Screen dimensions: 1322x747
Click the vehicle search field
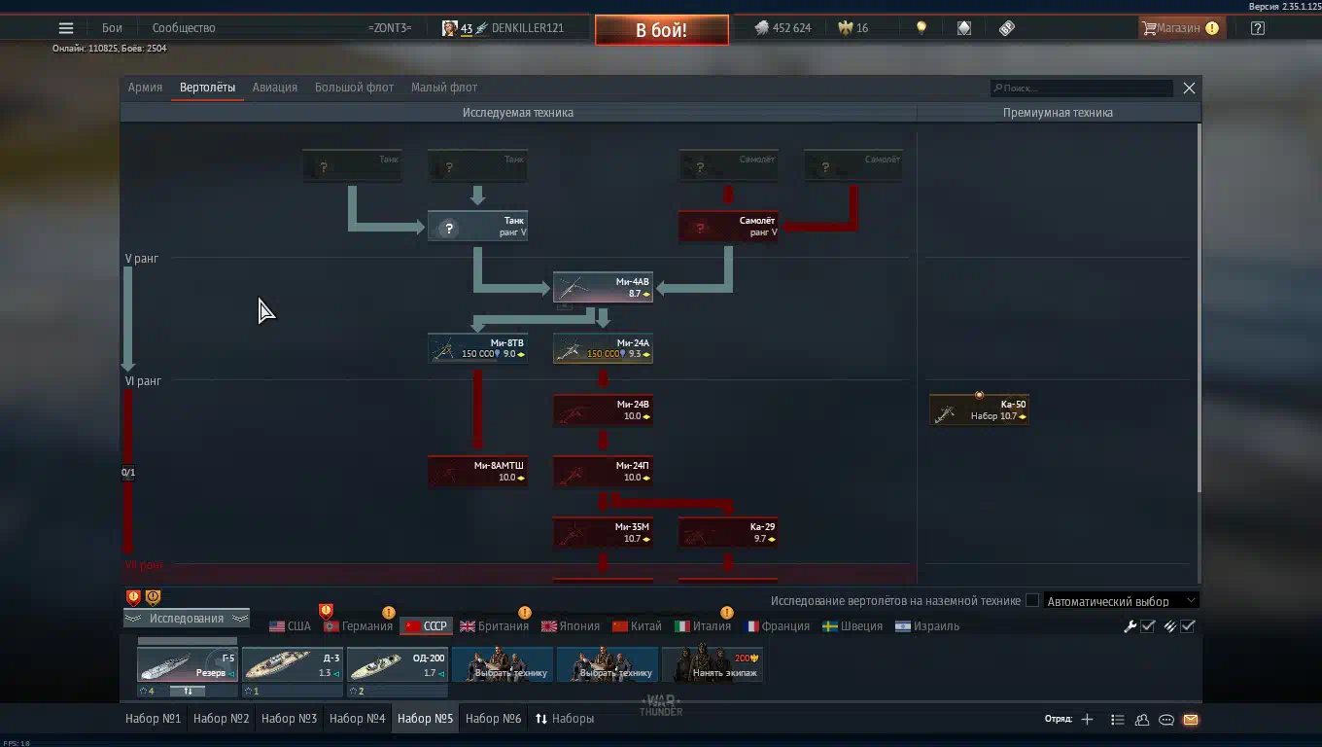coord(1081,88)
